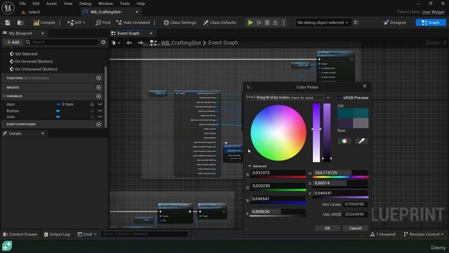449x253 pixels.
Task: Click the advance frame playback icon
Action: [x=259, y=22]
